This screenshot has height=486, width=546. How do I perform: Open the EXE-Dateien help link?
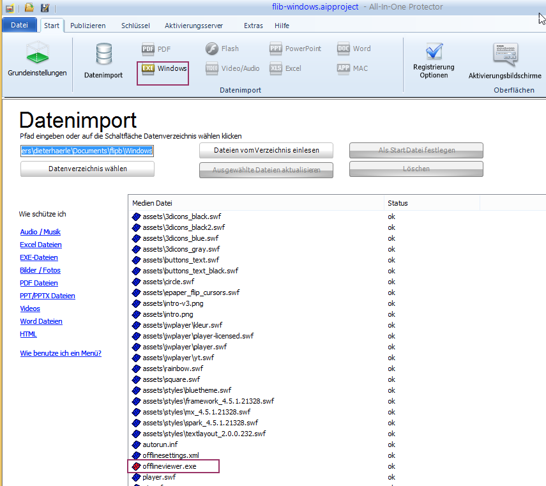coord(39,257)
